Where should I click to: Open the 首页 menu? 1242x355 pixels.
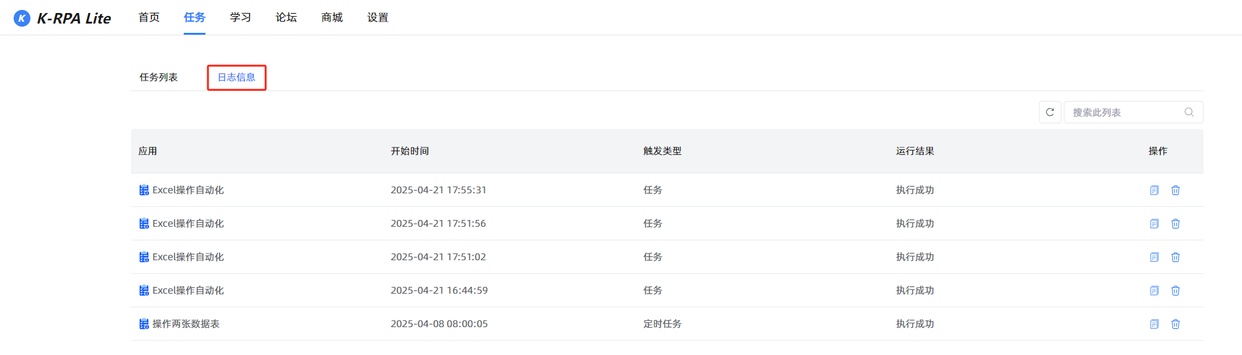[x=149, y=17]
